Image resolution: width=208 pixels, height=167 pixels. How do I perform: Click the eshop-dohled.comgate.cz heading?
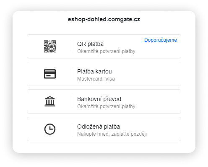pyautogui.click(x=104, y=19)
